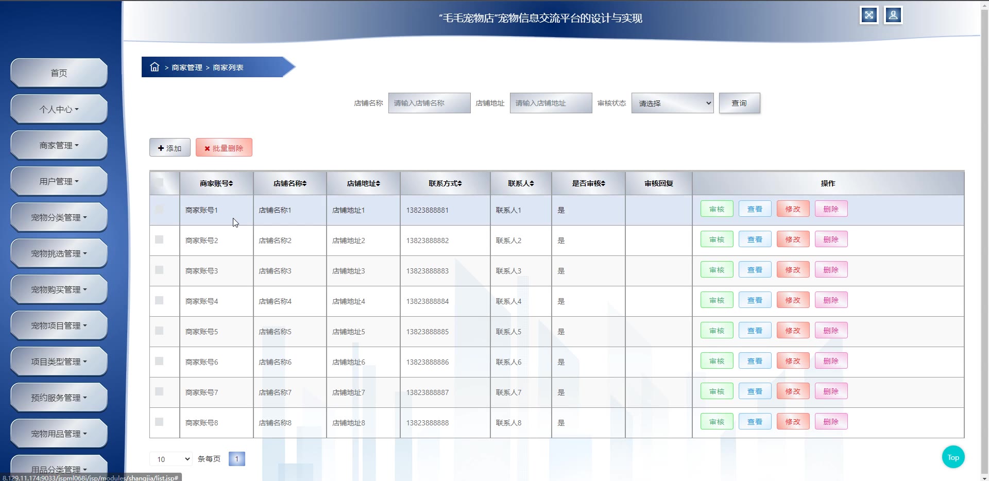
Task: Expand the 宠物分类管理 sidebar menu
Action: 59,217
